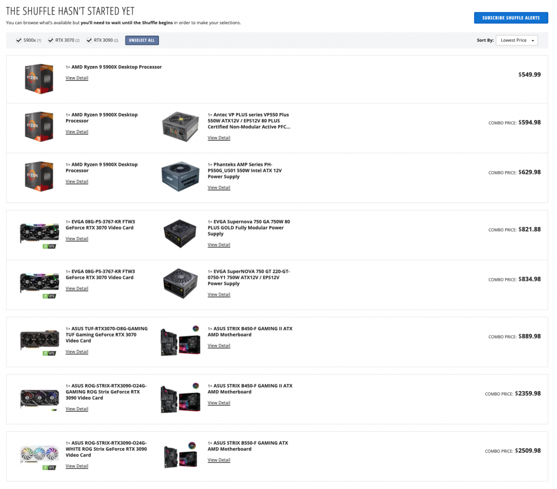Uncheck the RTX 3070 filter

coord(50,41)
